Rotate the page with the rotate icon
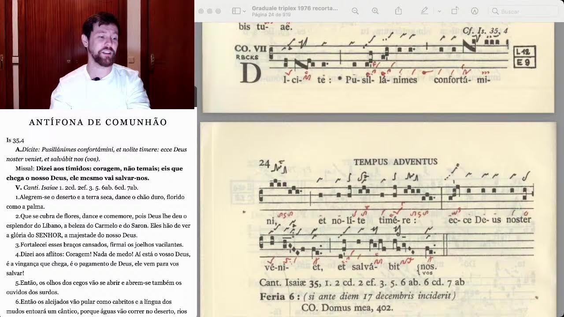This screenshot has width=564, height=317. (x=455, y=11)
